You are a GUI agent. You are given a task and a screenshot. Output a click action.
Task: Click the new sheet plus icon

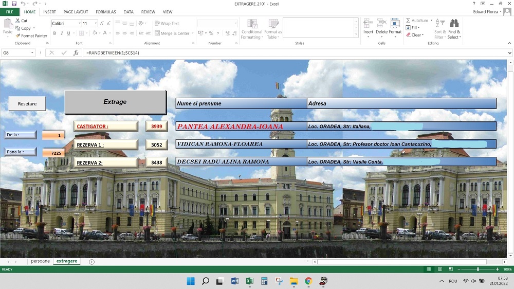[x=92, y=262]
